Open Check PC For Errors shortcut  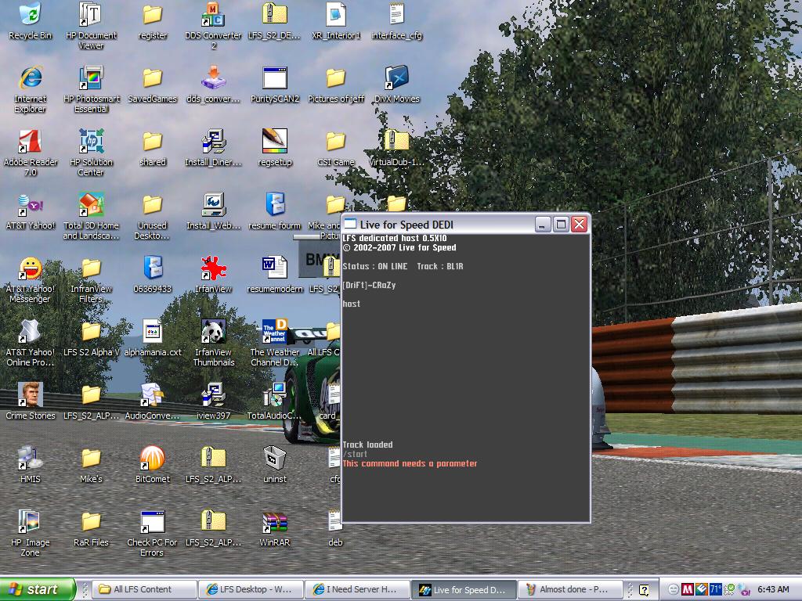click(x=153, y=521)
